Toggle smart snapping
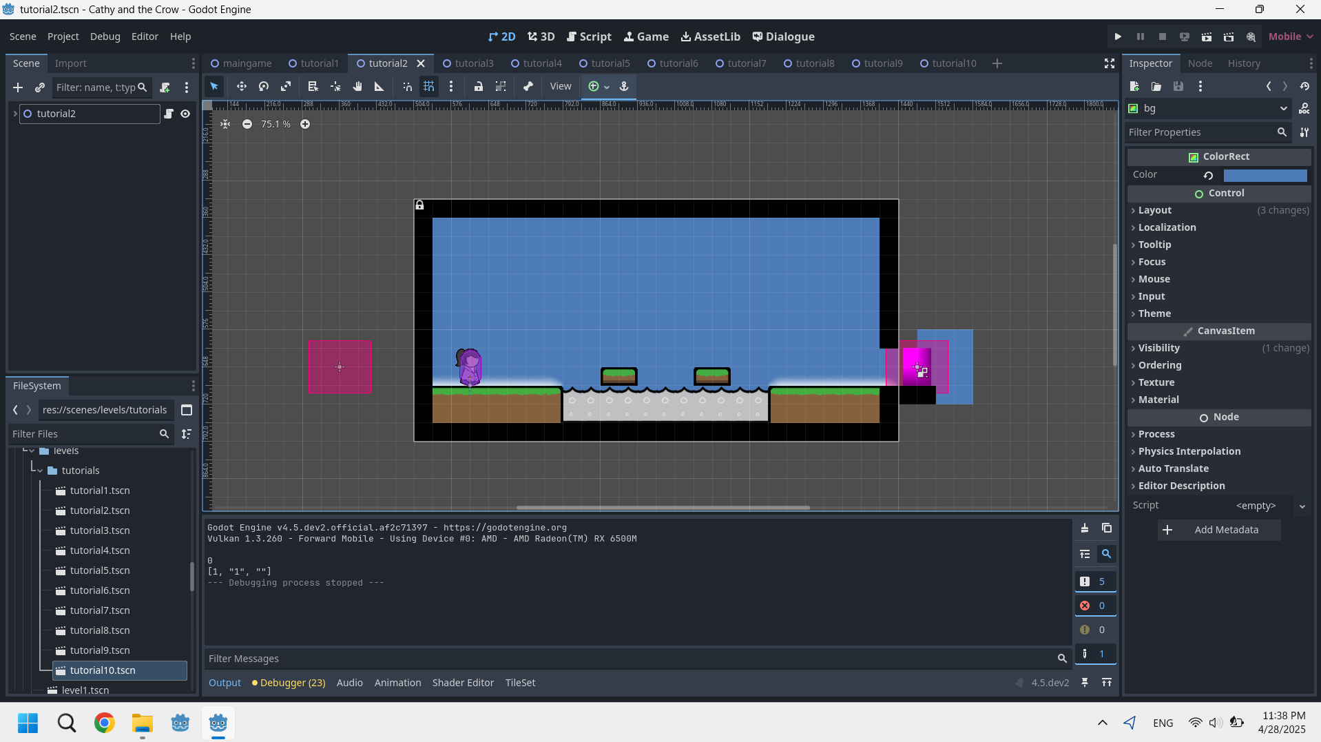 pyautogui.click(x=407, y=86)
